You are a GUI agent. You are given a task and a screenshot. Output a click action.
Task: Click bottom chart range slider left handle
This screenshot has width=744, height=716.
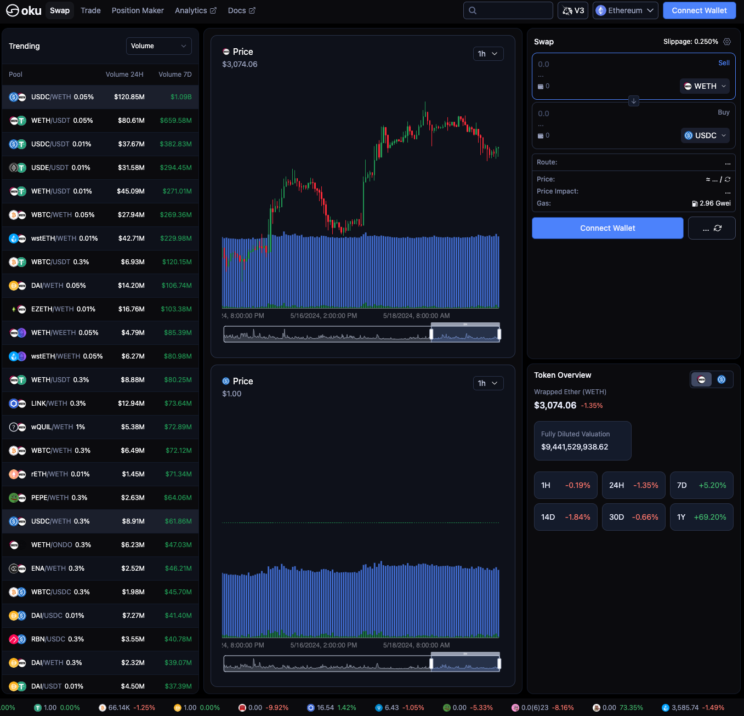click(431, 663)
